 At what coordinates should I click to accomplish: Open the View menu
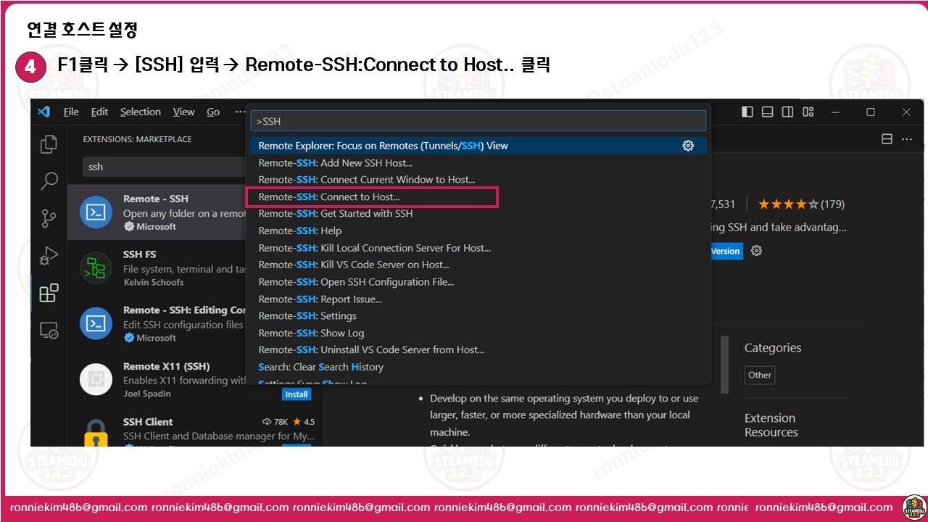click(183, 112)
